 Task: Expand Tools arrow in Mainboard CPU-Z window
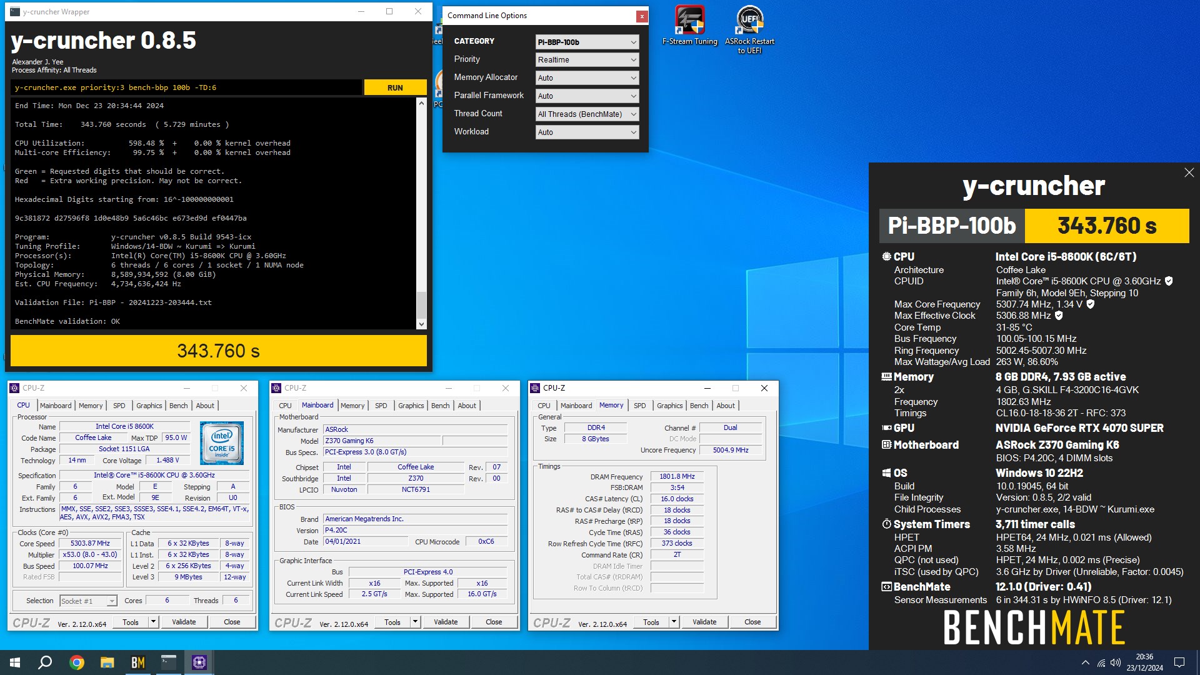tap(415, 622)
